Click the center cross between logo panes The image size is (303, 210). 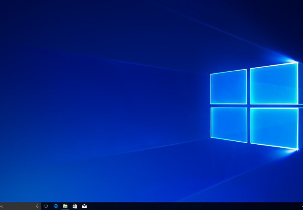pyautogui.click(x=248, y=106)
